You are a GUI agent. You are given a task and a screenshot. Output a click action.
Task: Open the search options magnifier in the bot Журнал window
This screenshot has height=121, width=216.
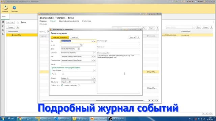coord(144,28)
